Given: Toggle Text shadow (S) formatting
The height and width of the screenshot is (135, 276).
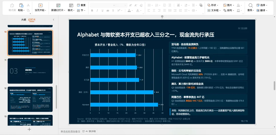Looking at the screenshot, I should click(x=113, y=10).
